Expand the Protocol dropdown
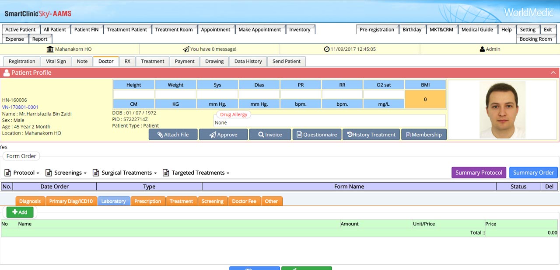Screen dimensions: 560x270 coord(22,173)
